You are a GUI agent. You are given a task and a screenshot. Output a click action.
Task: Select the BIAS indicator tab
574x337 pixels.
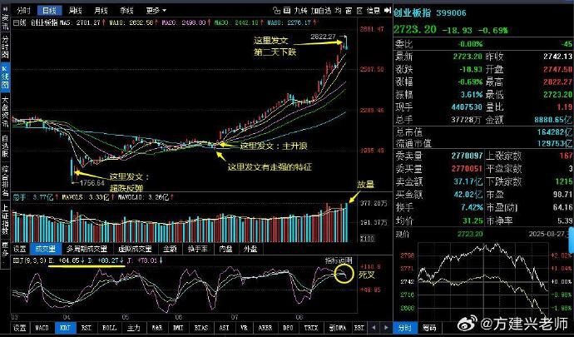201,328
